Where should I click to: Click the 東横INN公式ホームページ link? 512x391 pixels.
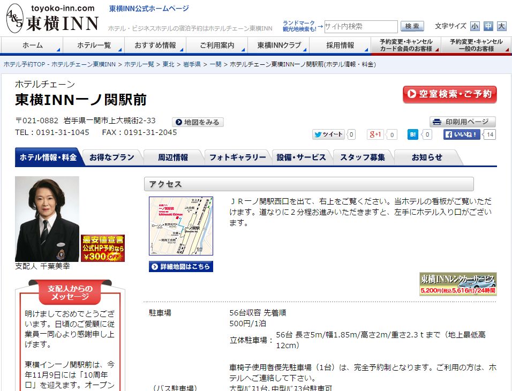(x=149, y=9)
